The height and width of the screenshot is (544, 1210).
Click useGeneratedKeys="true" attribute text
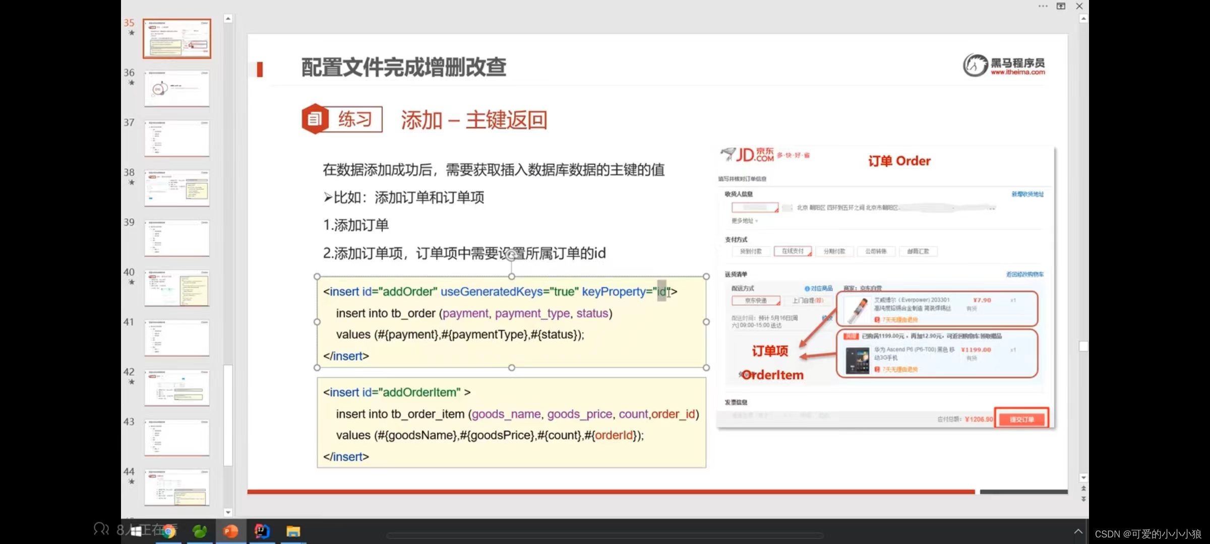[510, 292]
